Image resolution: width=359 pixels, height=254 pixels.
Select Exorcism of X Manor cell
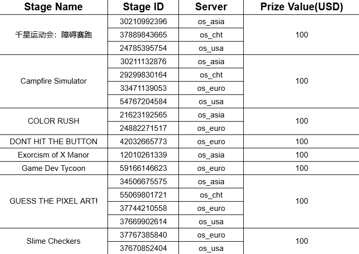click(x=53, y=155)
